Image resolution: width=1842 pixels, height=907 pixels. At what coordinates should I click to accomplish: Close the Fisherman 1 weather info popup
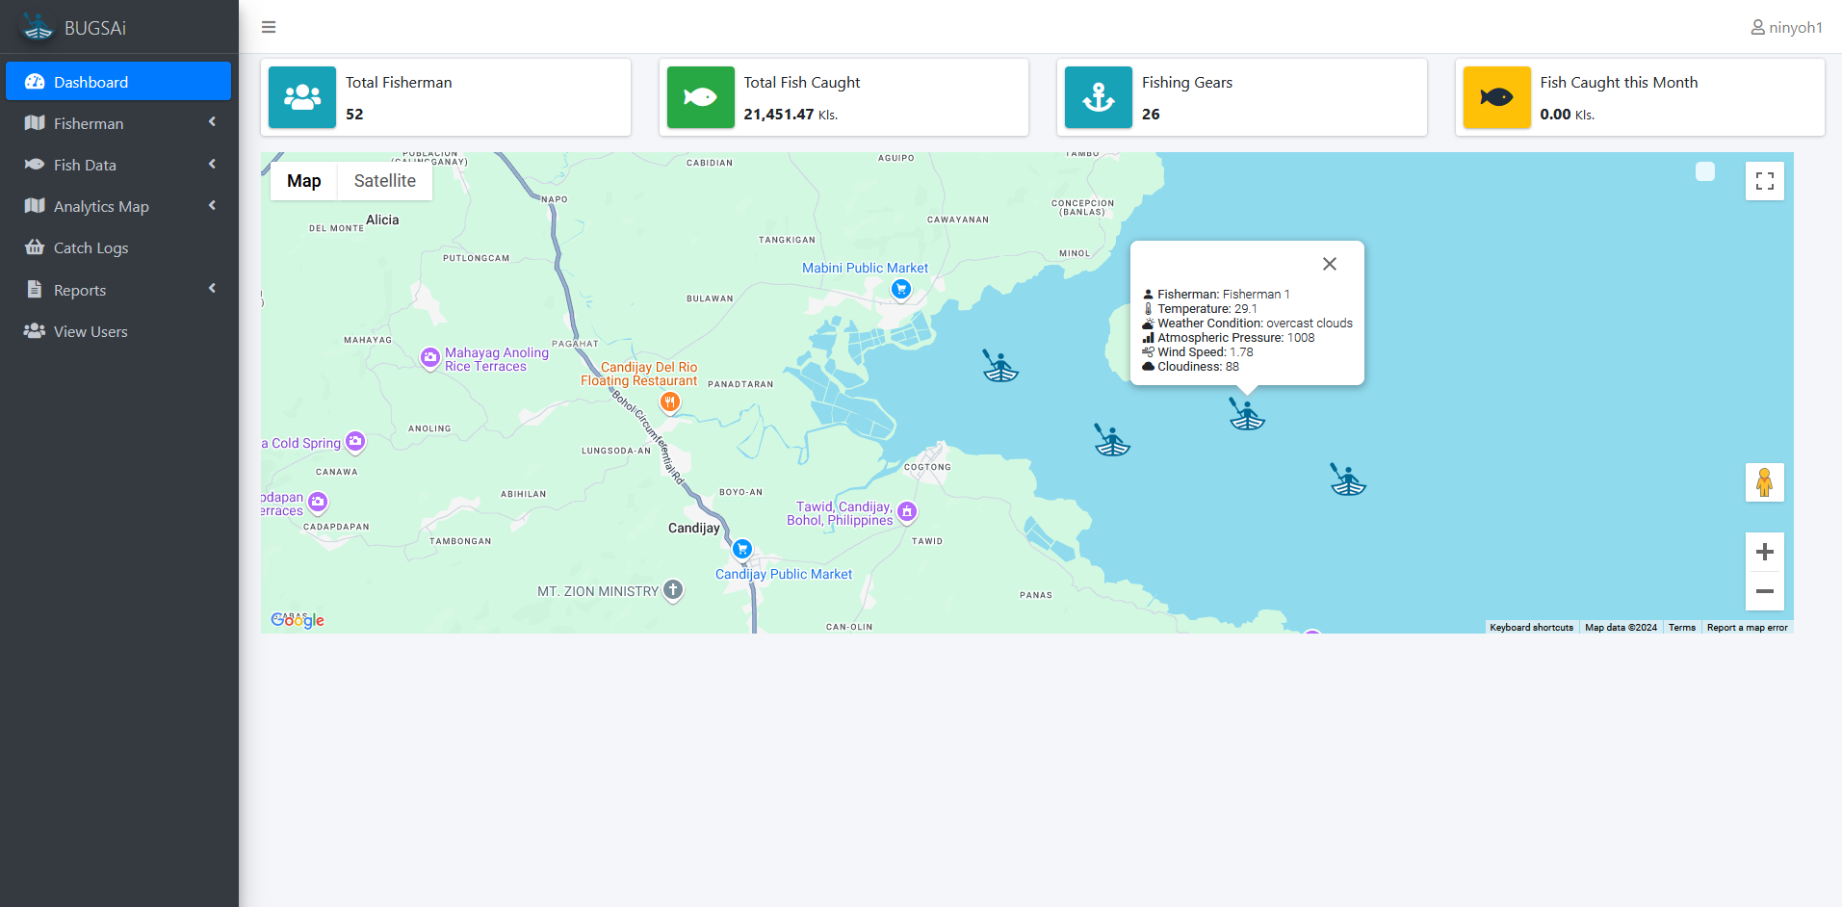pos(1329,263)
